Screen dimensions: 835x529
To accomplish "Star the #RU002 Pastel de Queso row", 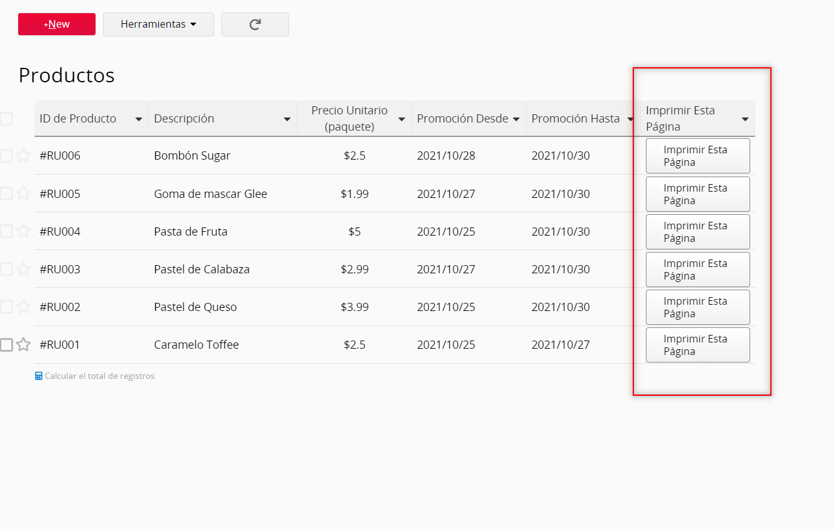I will tap(23, 307).
